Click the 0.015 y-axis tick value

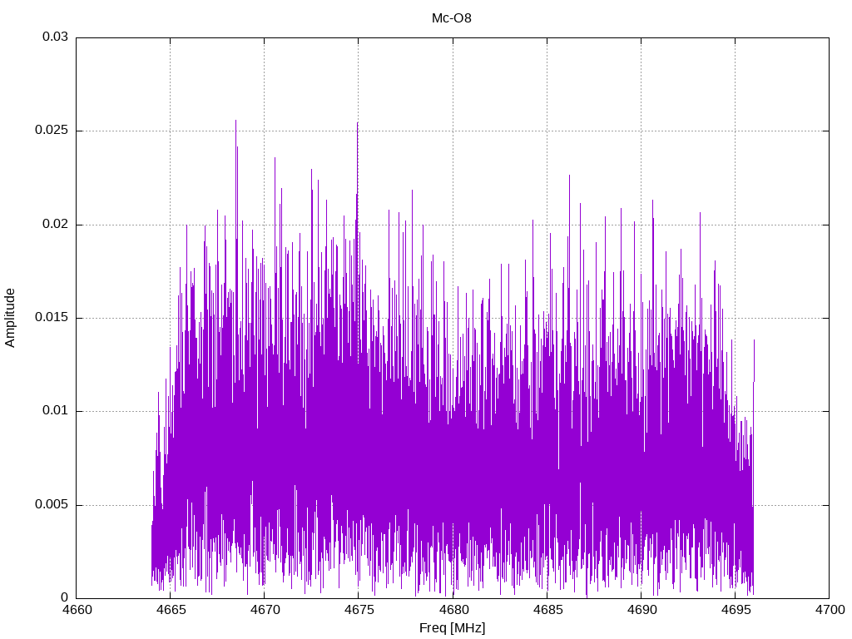click(x=52, y=317)
